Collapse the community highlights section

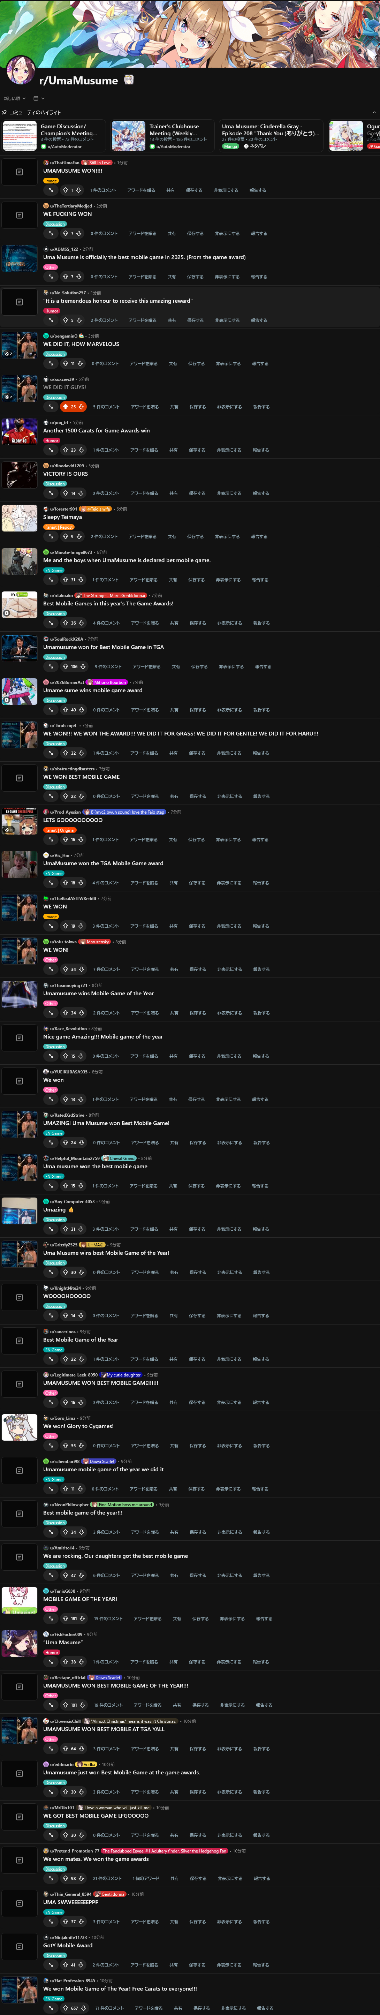374,112
